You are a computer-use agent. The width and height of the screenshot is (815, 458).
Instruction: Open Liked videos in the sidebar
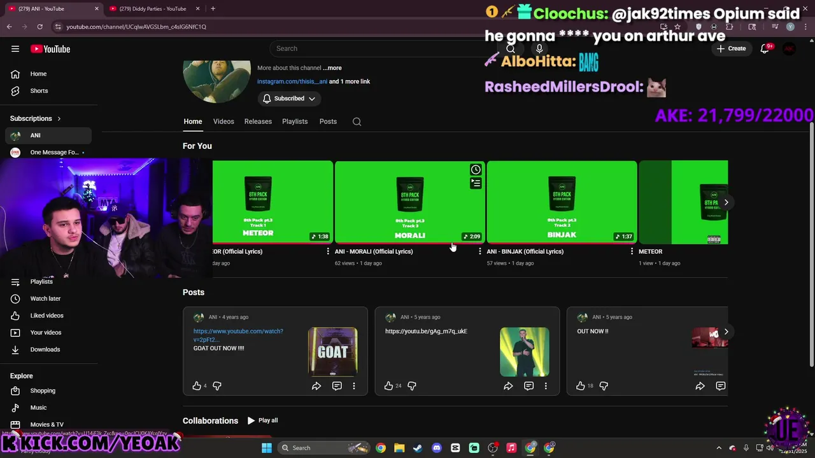click(48, 316)
